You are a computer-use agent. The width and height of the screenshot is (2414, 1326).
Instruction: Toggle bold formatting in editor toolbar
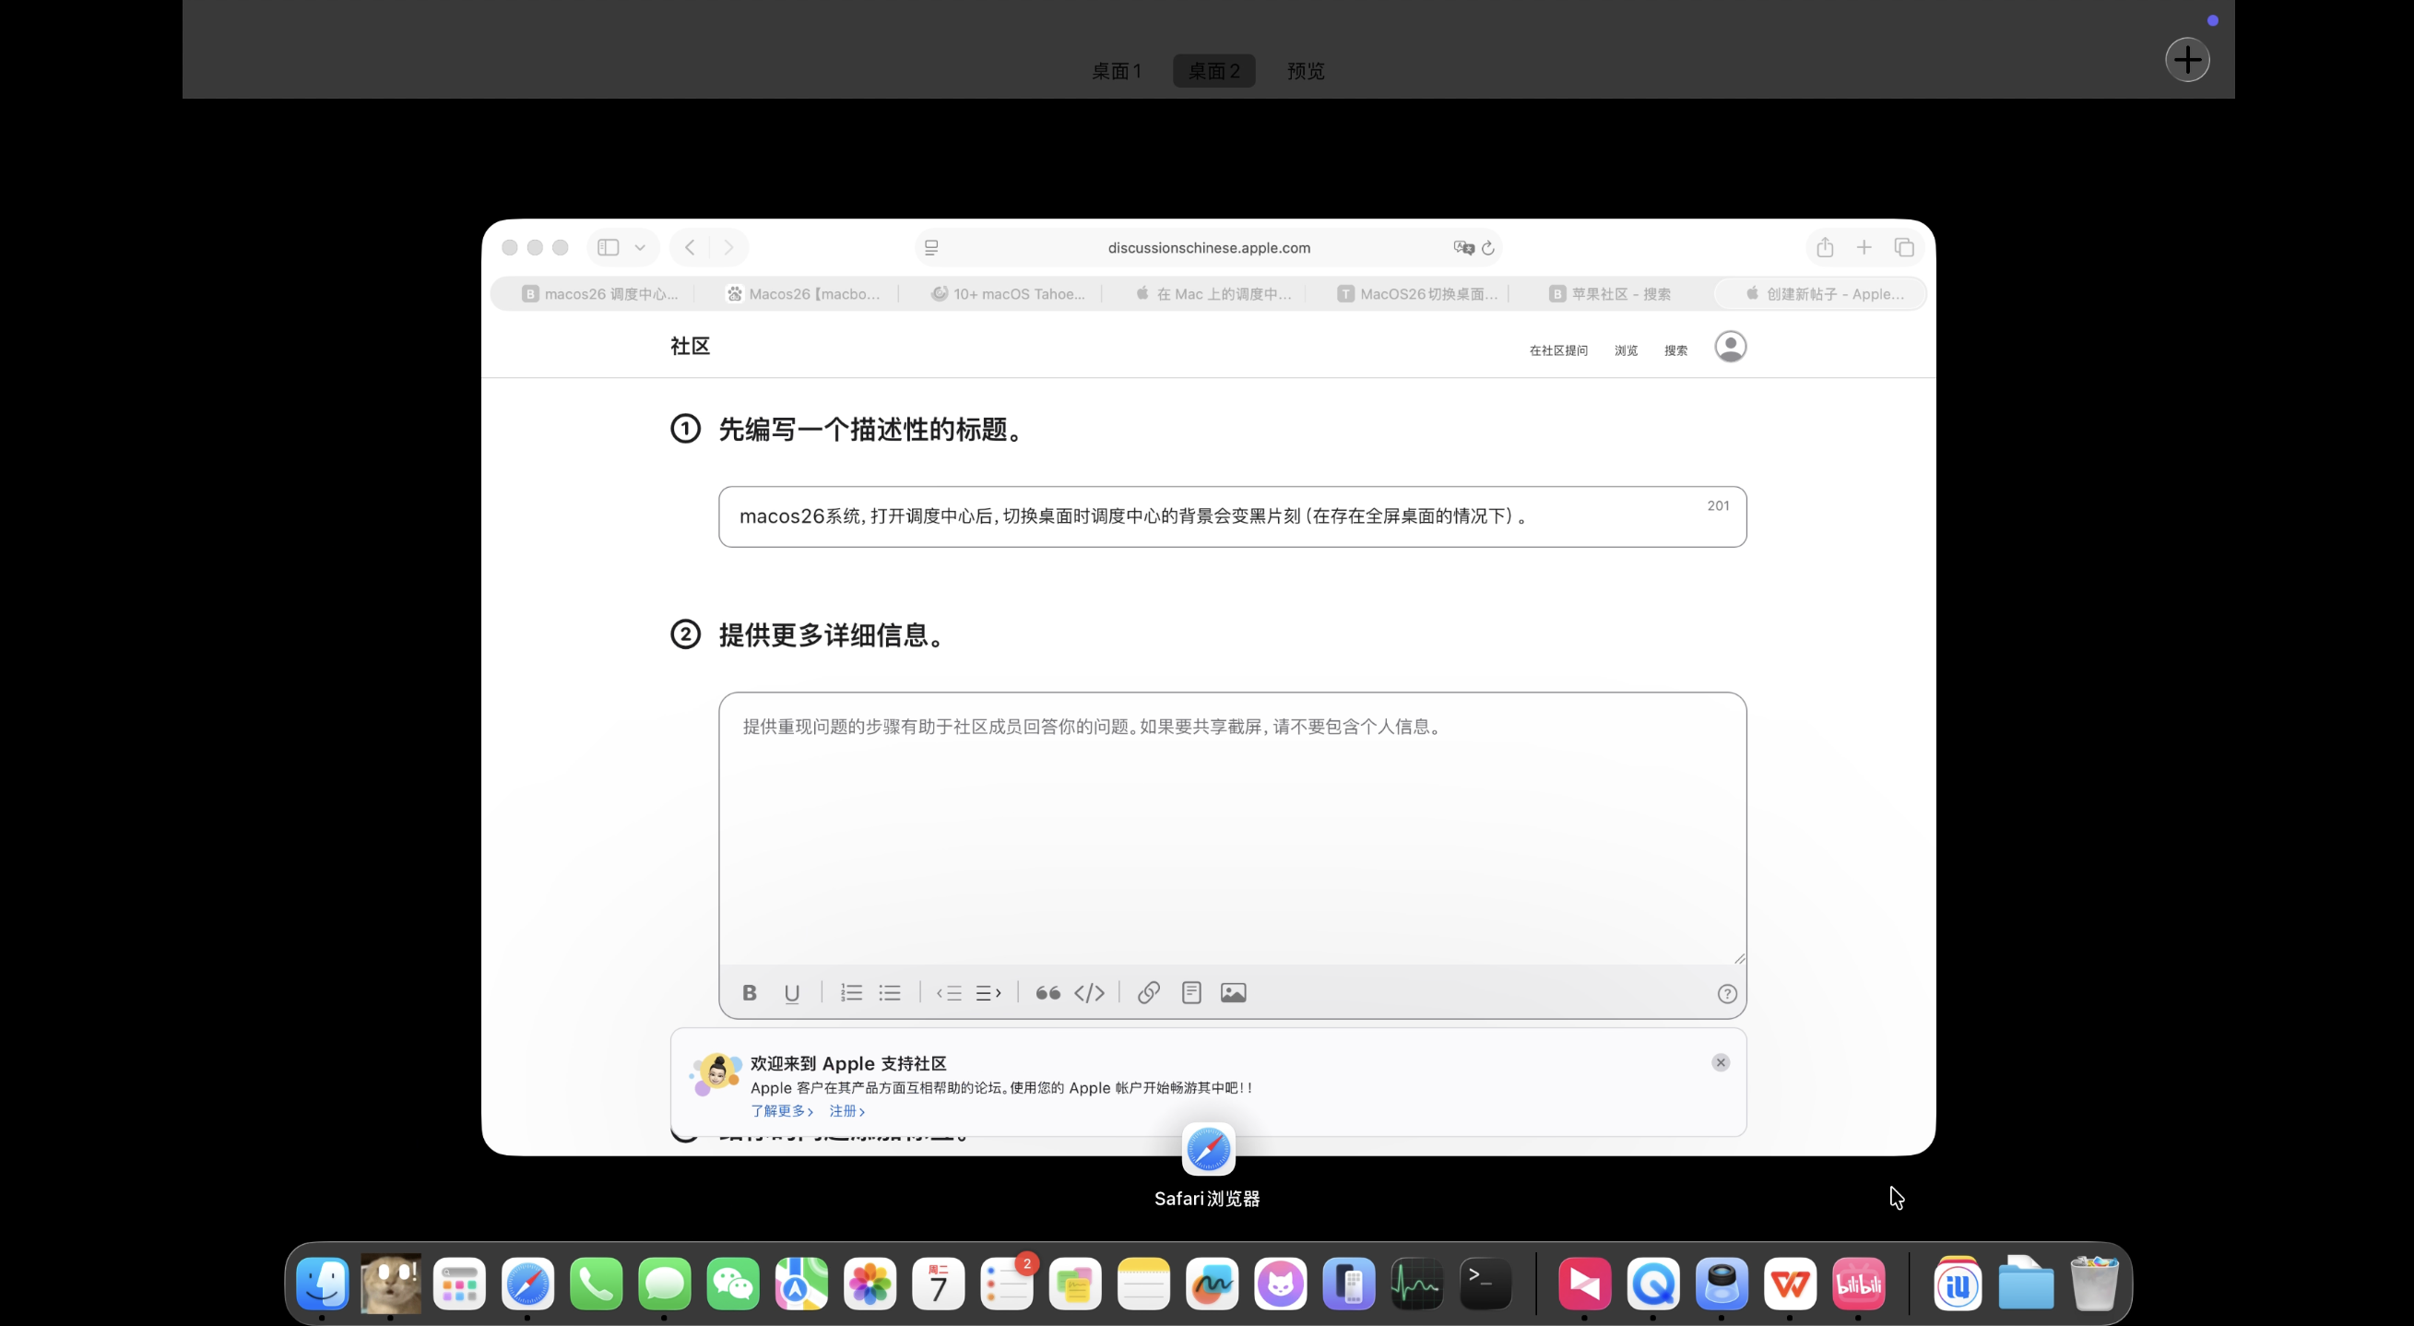(749, 992)
